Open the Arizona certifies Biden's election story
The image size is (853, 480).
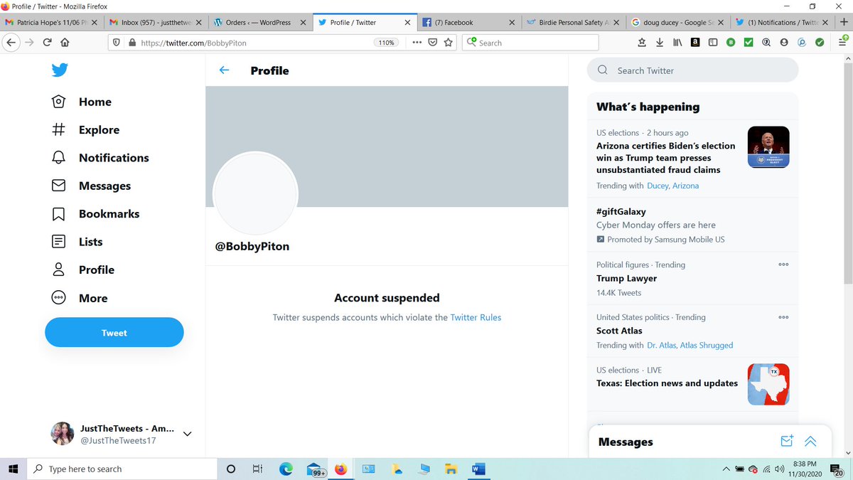click(666, 158)
